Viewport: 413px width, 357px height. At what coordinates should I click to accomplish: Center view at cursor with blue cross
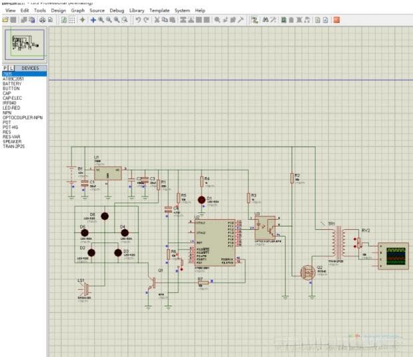click(x=93, y=20)
